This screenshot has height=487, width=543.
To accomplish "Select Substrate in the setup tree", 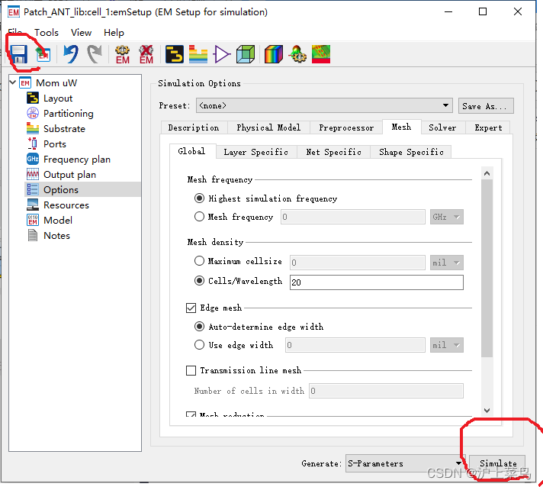I will point(64,129).
